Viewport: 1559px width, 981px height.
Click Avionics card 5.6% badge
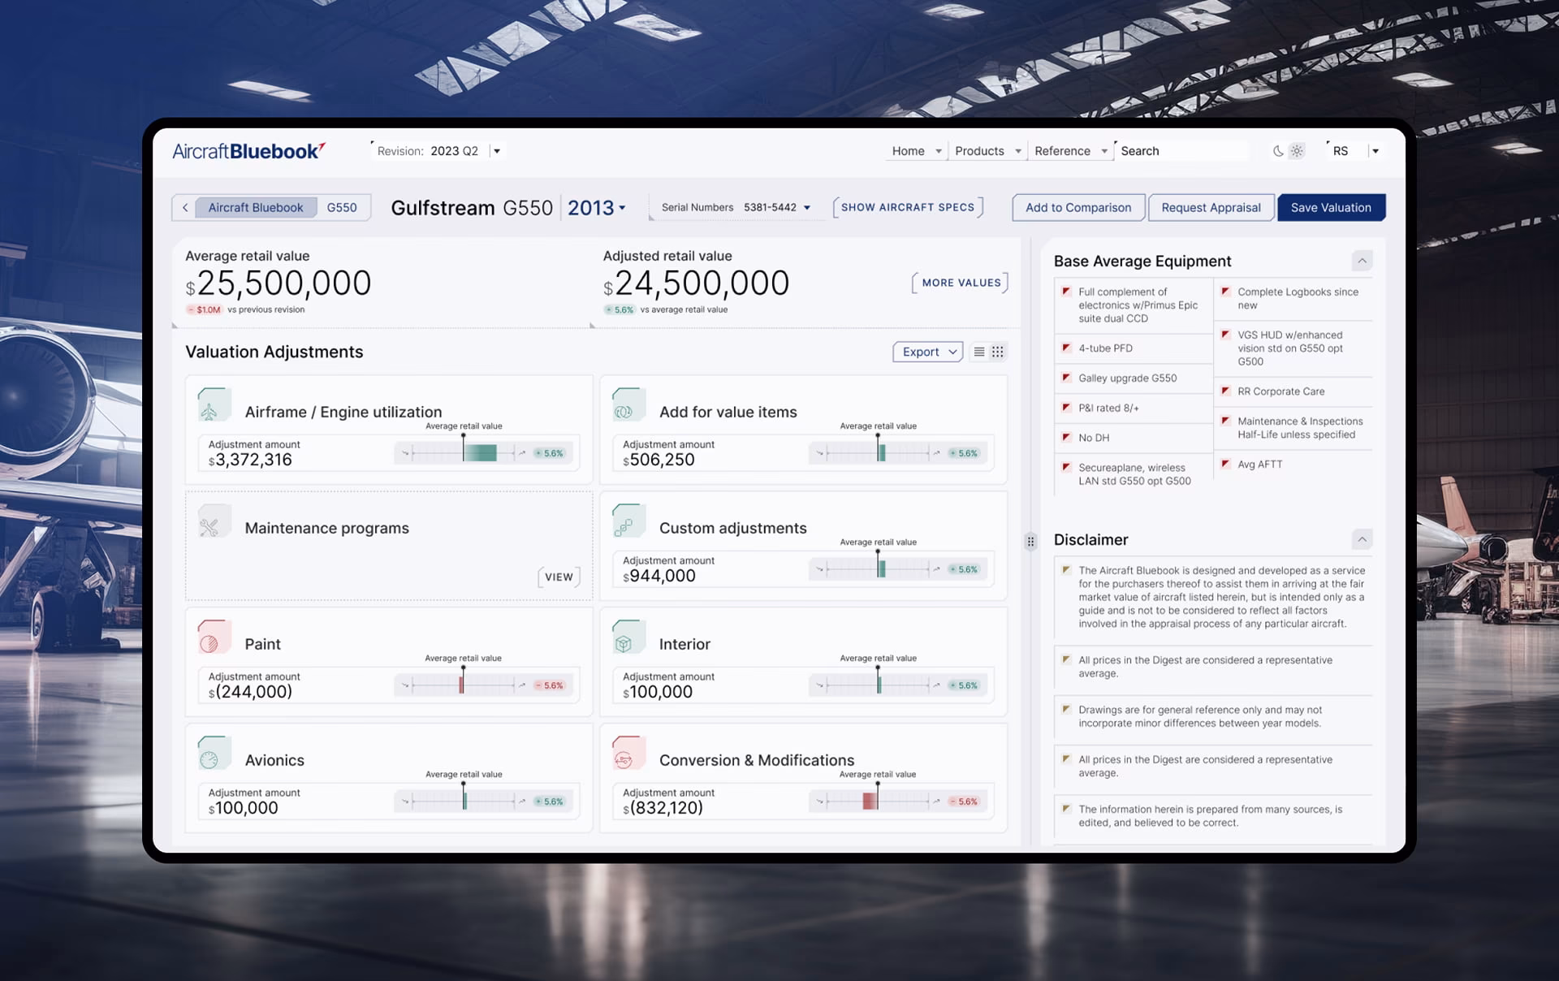549,802
